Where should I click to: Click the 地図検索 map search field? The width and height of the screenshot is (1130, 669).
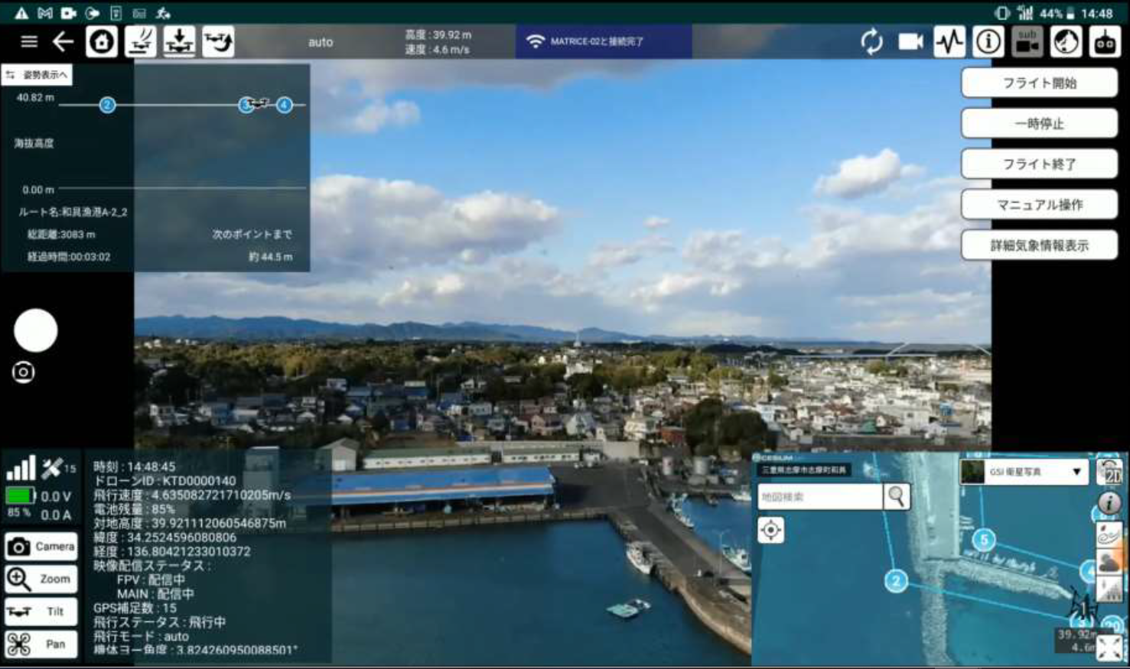point(819,497)
